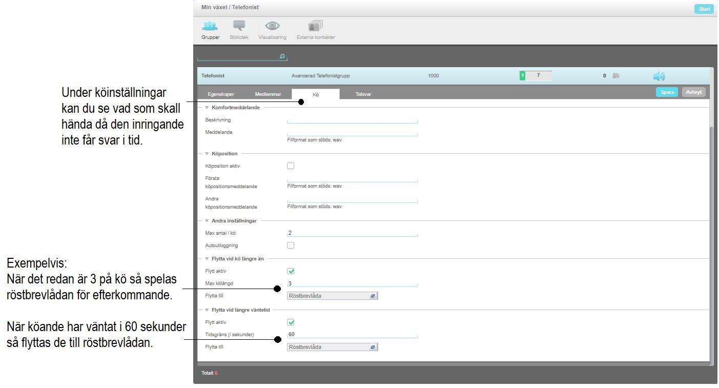Switch to the Talsvar tab
The image size is (719, 388).
coord(363,94)
